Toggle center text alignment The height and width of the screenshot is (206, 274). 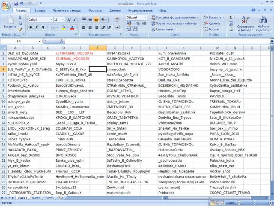coord(90,27)
